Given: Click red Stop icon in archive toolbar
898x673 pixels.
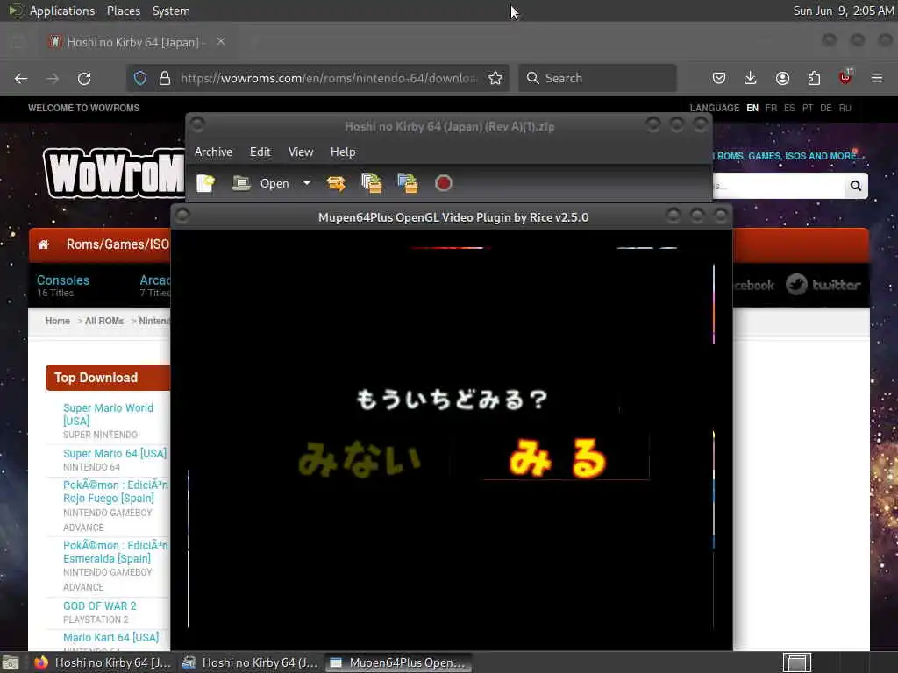Looking at the screenshot, I should (x=443, y=183).
